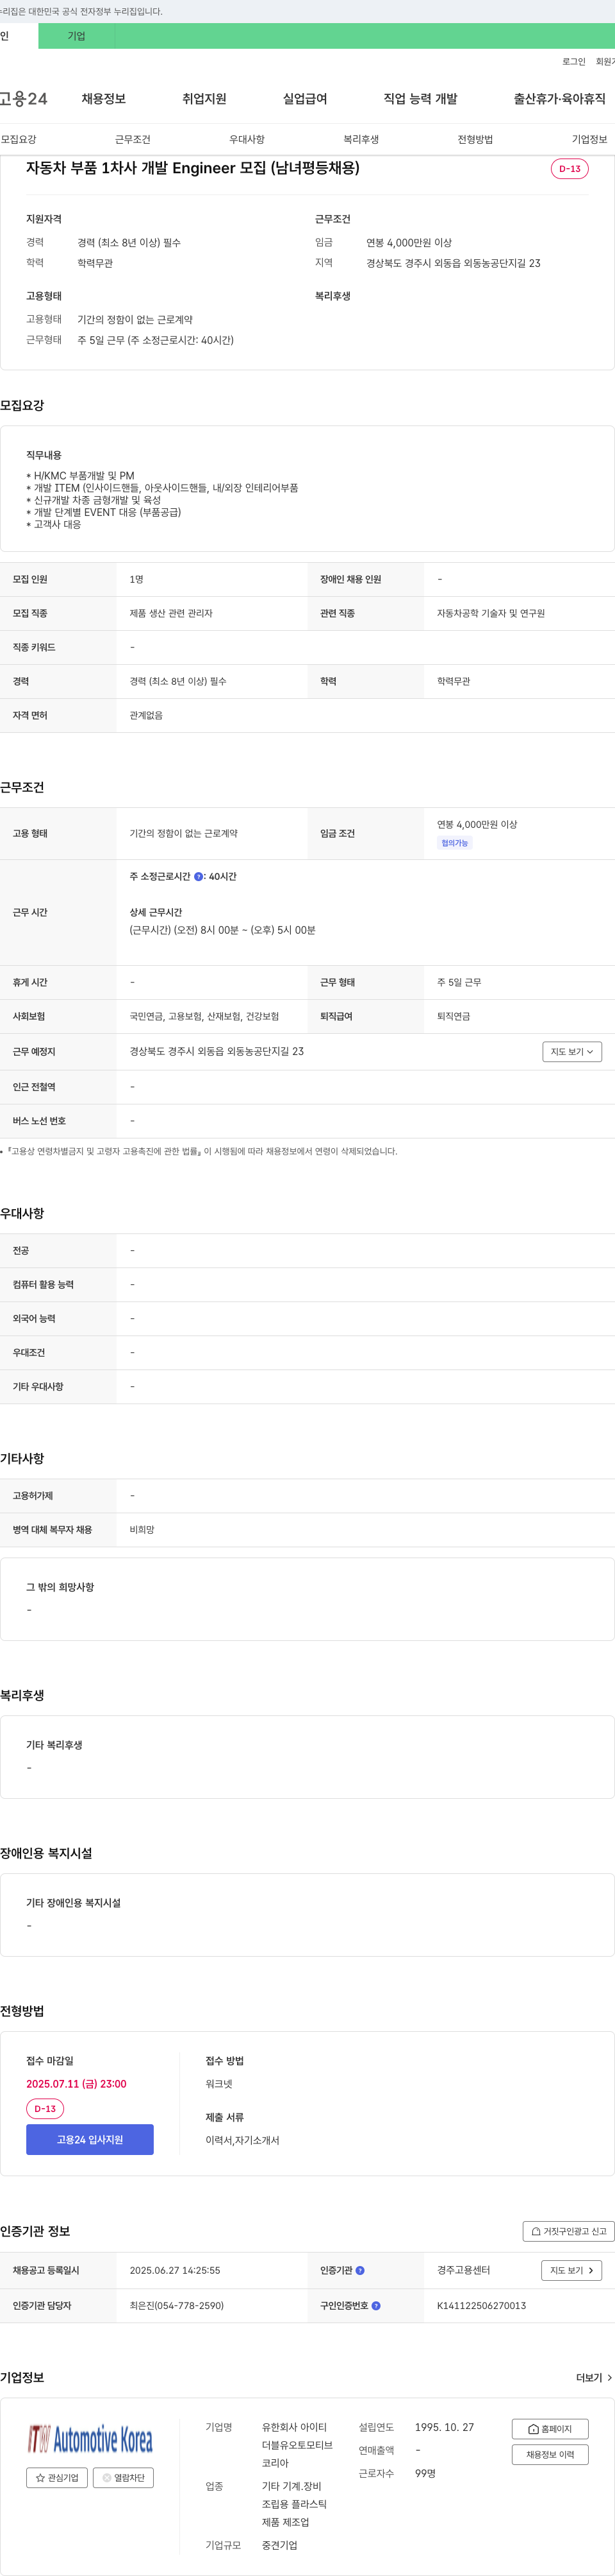The height and width of the screenshot is (2576, 615).
Task: Click the registration time 2025.06.27 14:25:55
Action: coord(175,2270)
